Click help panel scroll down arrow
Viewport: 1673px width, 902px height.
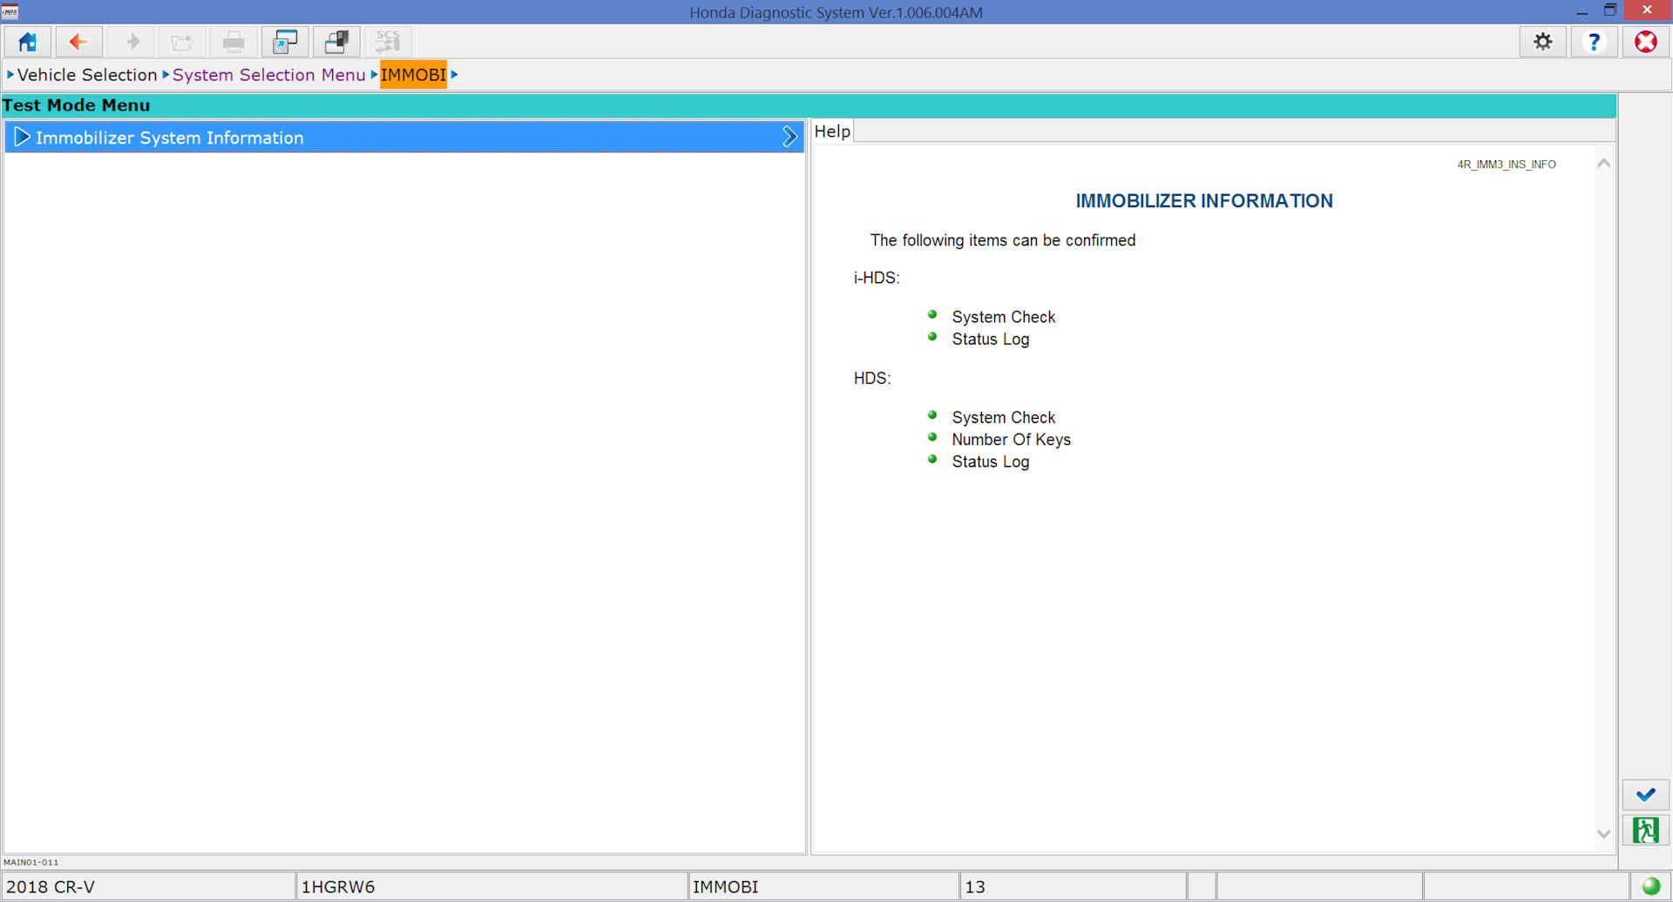1603,834
